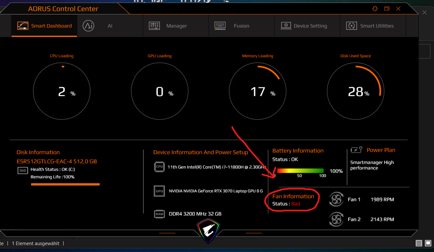Switch to Smart Utilities tab
This screenshot has height=252, width=434.
tap(373, 26)
